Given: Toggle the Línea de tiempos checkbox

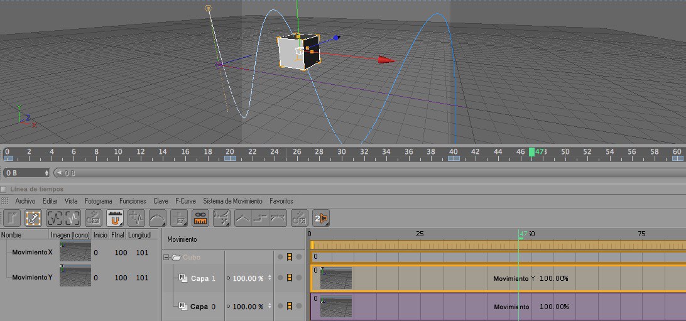Looking at the screenshot, I should pyautogui.click(x=4, y=189).
